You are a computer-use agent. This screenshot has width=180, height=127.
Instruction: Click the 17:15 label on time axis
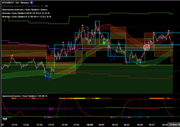point(14,125)
